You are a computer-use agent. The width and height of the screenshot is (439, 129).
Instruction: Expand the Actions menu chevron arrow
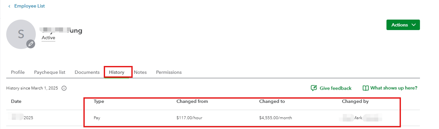(x=413, y=25)
